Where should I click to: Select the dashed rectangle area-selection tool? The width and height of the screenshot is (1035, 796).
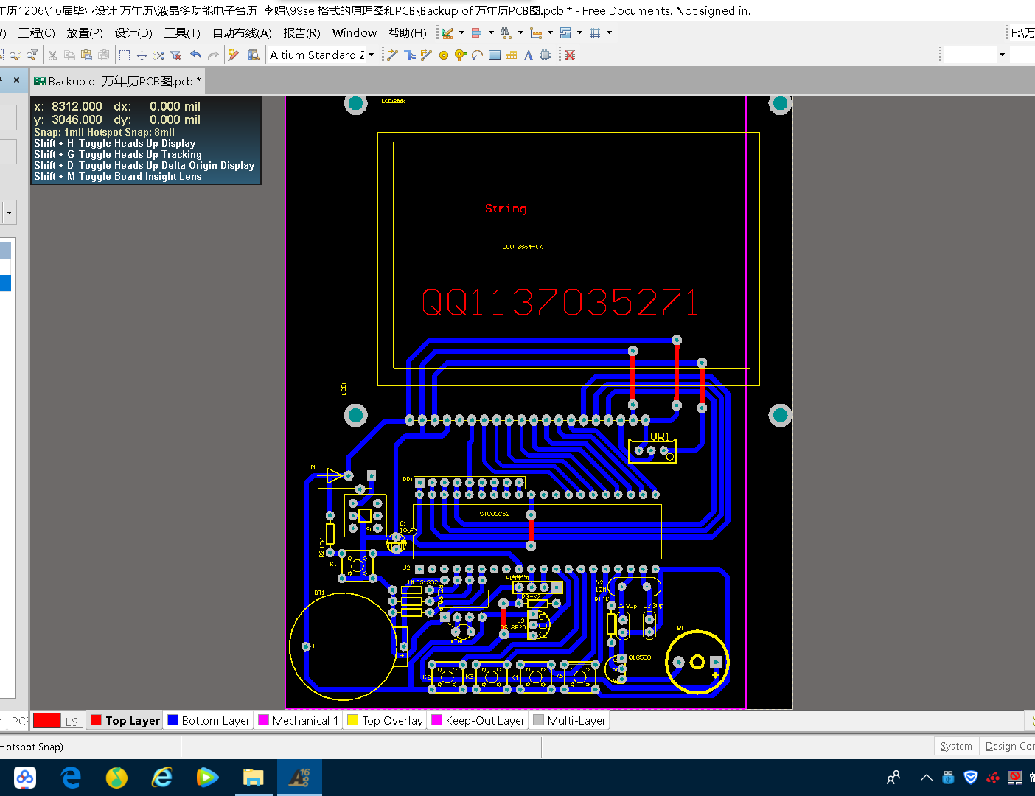point(125,55)
